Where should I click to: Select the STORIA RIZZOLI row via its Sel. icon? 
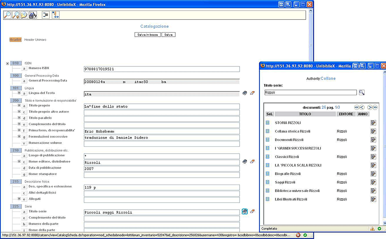(268, 123)
